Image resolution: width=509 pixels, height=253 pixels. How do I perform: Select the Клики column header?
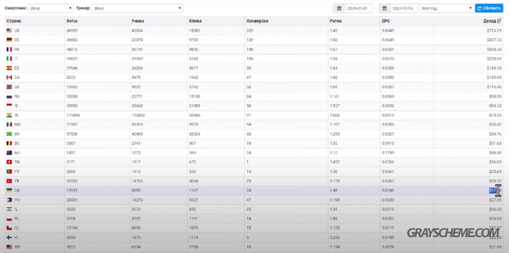pos(195,21)
